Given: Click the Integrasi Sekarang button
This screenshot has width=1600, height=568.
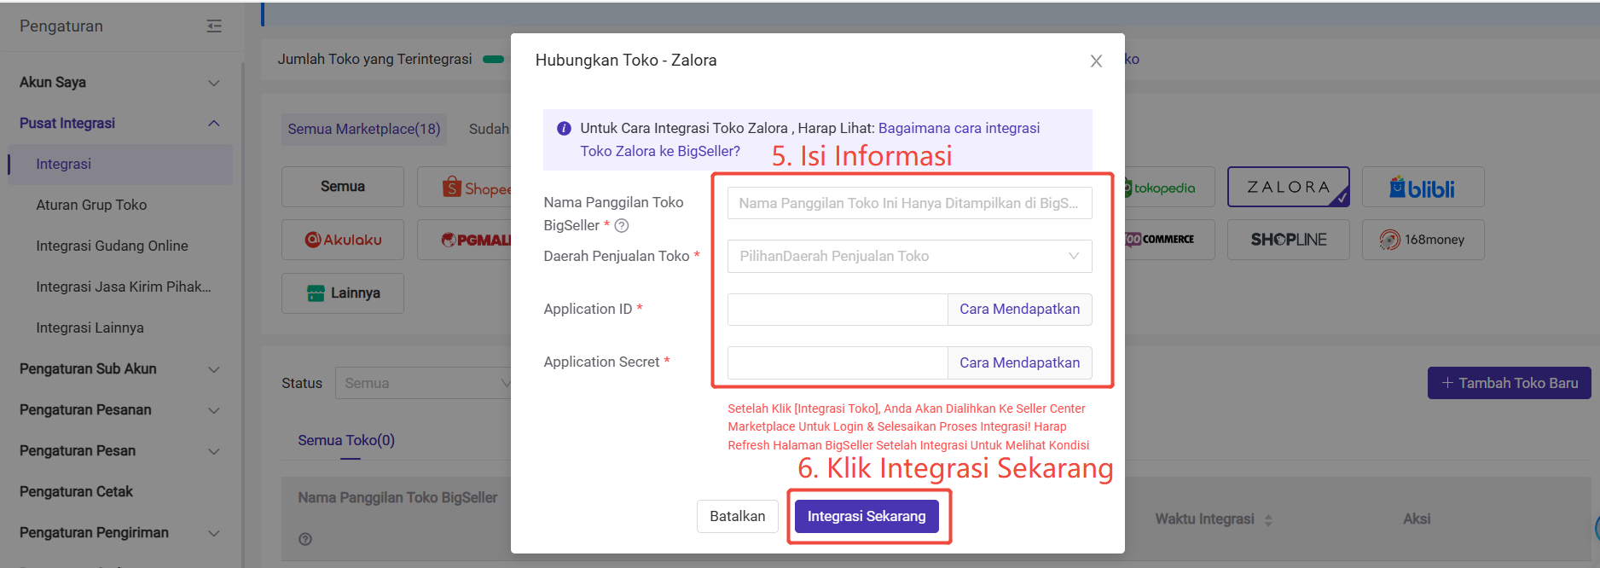Looking at the screenshot, I should click(867, 516).
